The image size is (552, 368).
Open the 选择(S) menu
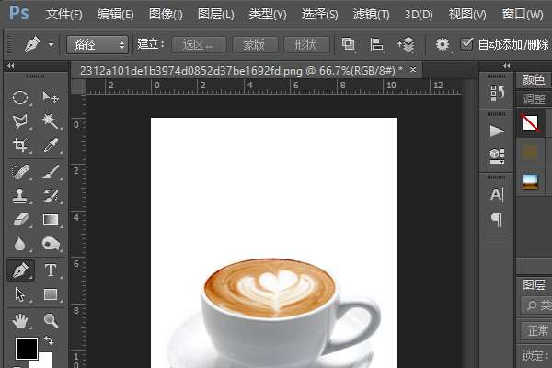coord(319,15)
